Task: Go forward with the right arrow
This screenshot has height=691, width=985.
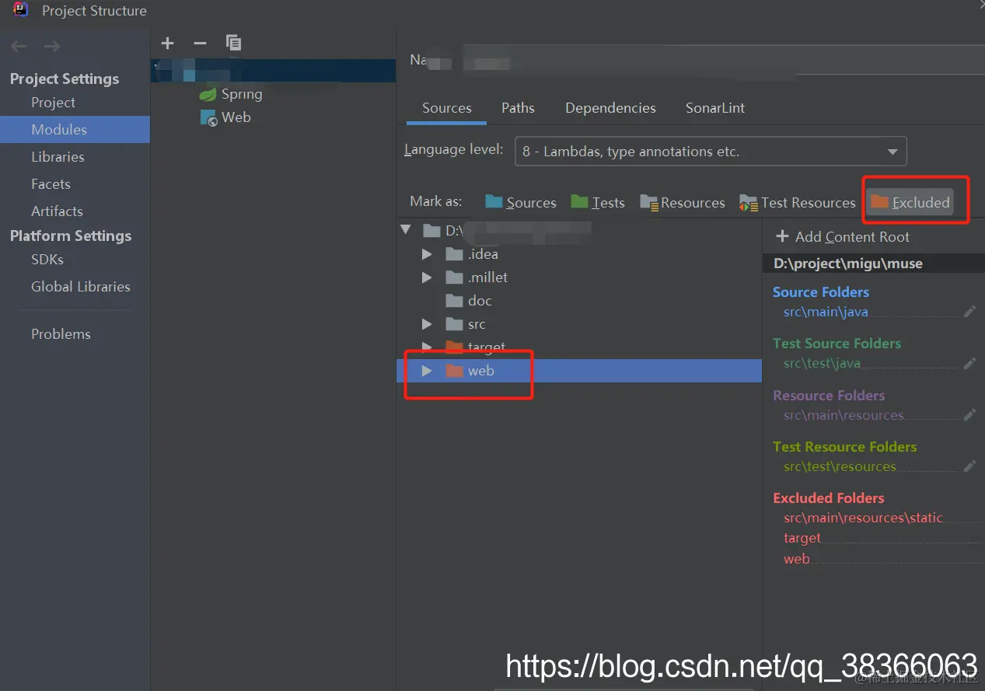Action: pyautogui.click(x=52, y=47)
